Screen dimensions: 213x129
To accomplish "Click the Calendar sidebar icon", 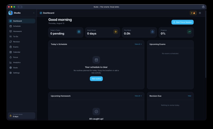I will tap(11, 52).
